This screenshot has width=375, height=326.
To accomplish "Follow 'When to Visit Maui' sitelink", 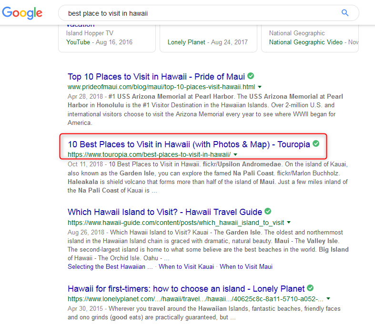I will click(x=246, y=267).
